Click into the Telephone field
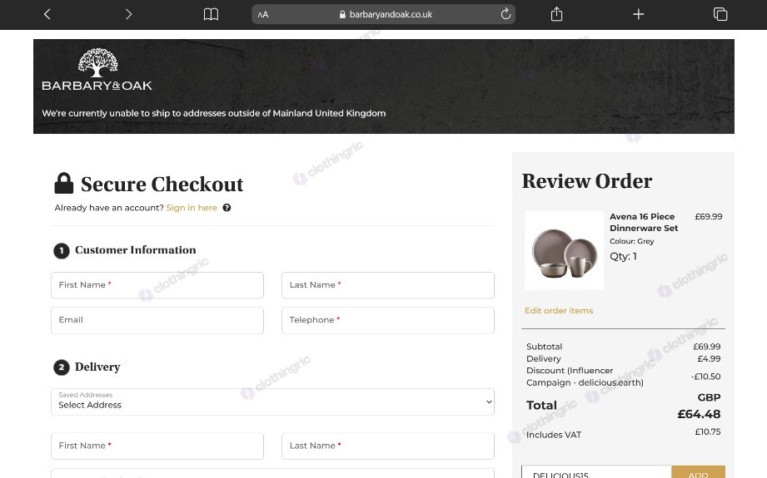The width and height of the screenshot is (767, 478). pos(388,320)
